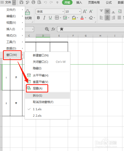Switch to the 开始 ribbon tab
The width and height of the screenshot is (124, 151).
[67, 2]
